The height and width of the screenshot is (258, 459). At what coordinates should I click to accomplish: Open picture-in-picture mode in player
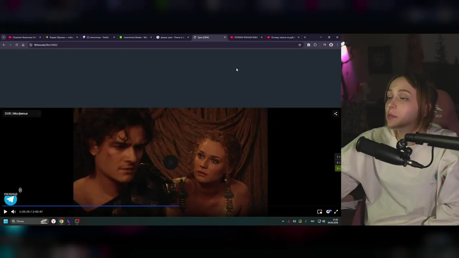[320, 212]
